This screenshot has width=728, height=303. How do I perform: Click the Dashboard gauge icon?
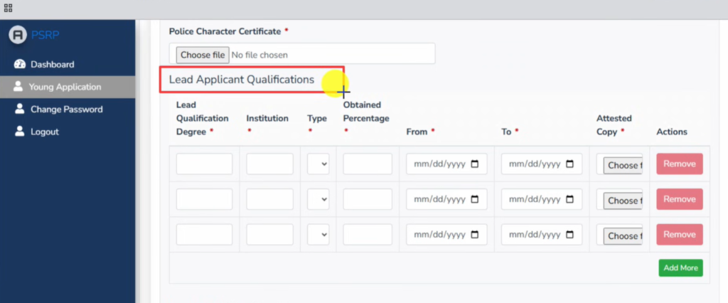coord(19,65)
